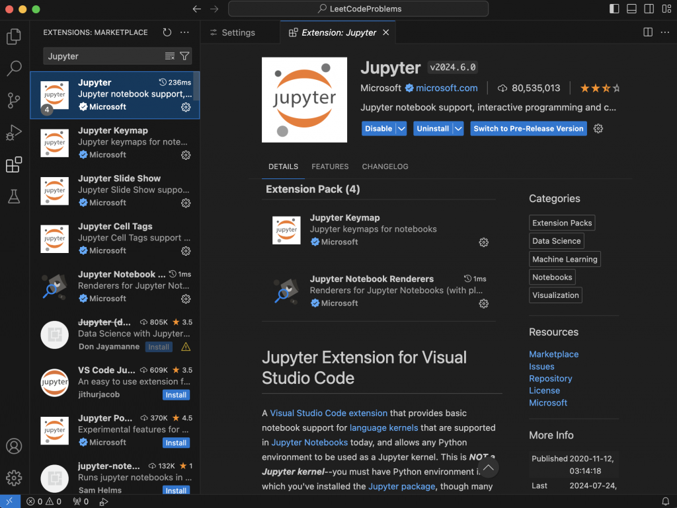Image resolution: width=677 pixels, height=508 pixels.
Task: Toggle the primary side bar layout button
Action: (614, 9)
